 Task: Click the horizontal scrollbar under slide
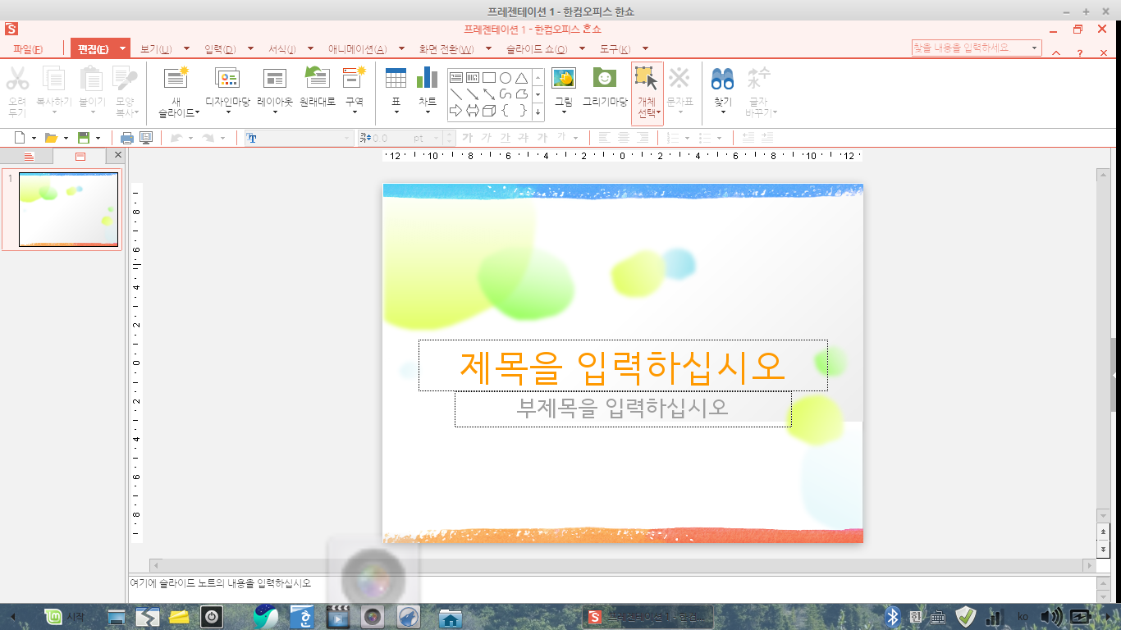coord(622,566)
